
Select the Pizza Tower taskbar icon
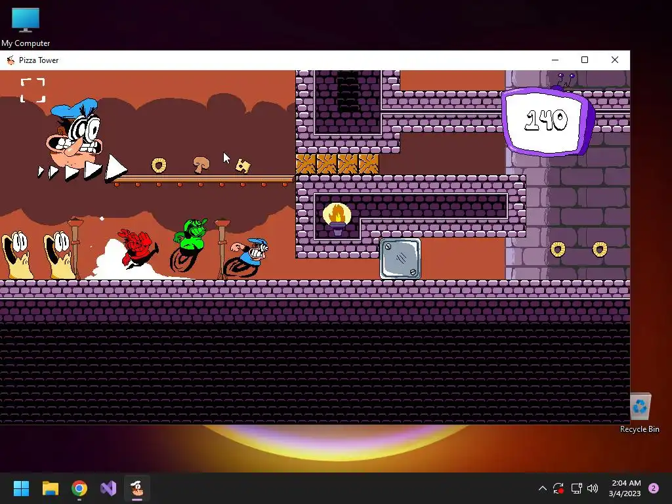click(x=137, y=488)
